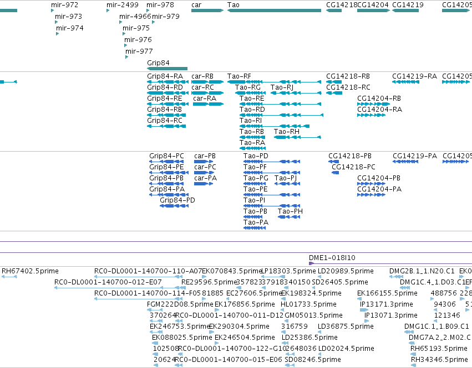Click the car gene arrow bar
Image resolution: width=472 pixels, height=368 pixels.
click(207, 11)
